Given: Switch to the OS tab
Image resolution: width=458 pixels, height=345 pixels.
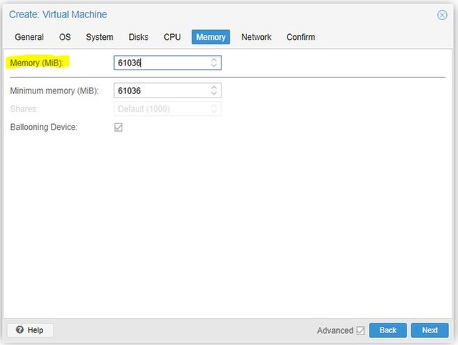Looking at the screenshot, I should (x=65, y=37).
